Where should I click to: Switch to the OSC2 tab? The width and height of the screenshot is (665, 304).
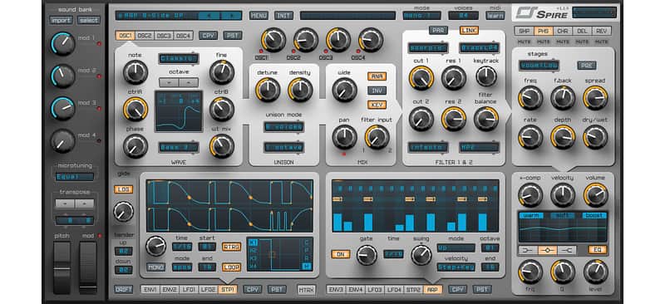144,36
